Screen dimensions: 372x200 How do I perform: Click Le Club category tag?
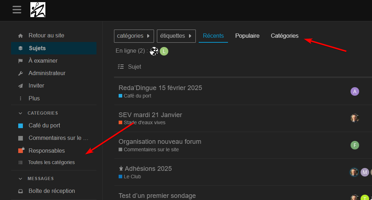(x=130, y=177)
